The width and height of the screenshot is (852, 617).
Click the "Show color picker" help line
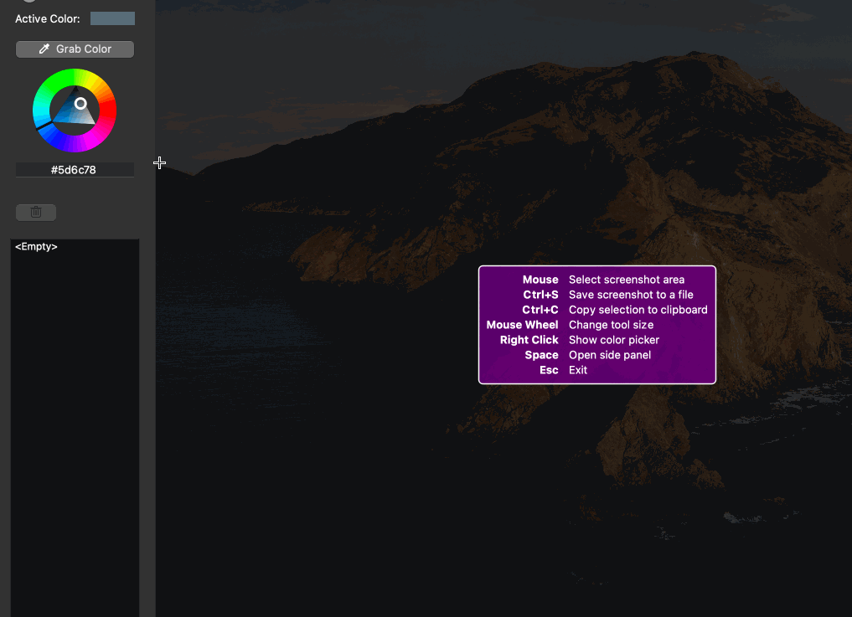[x=613, y=340]
